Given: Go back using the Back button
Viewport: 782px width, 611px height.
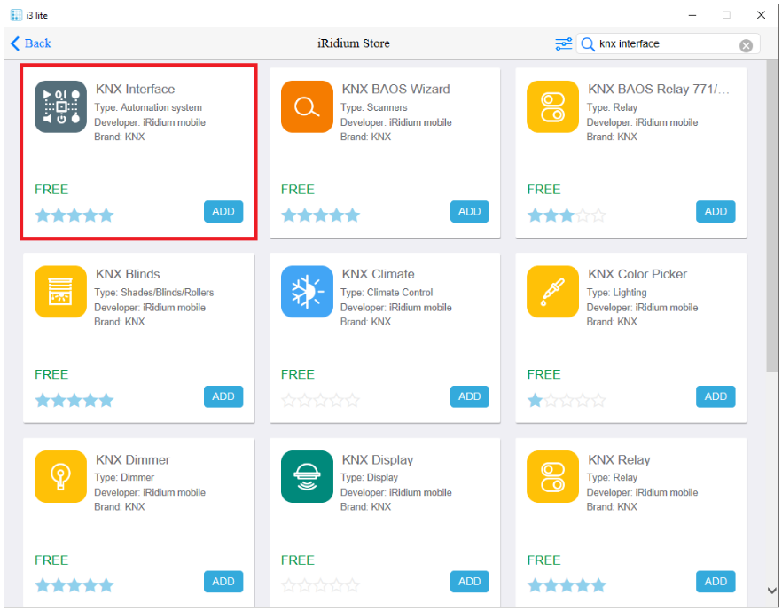Looking at the screenshot, I should 31,43.
